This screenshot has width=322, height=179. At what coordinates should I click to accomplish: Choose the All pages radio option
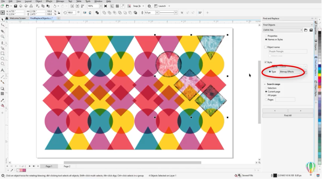(265, 96)
